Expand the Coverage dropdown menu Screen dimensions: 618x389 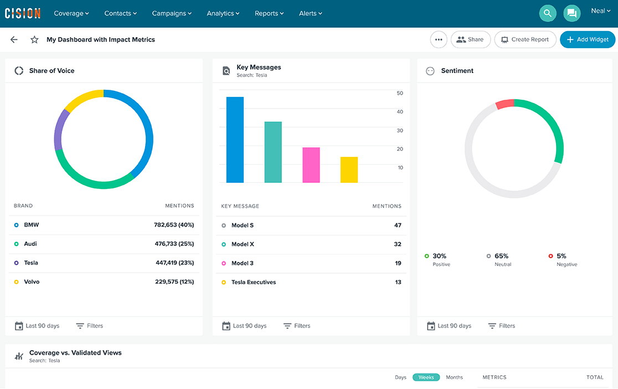tap(71, 13)
